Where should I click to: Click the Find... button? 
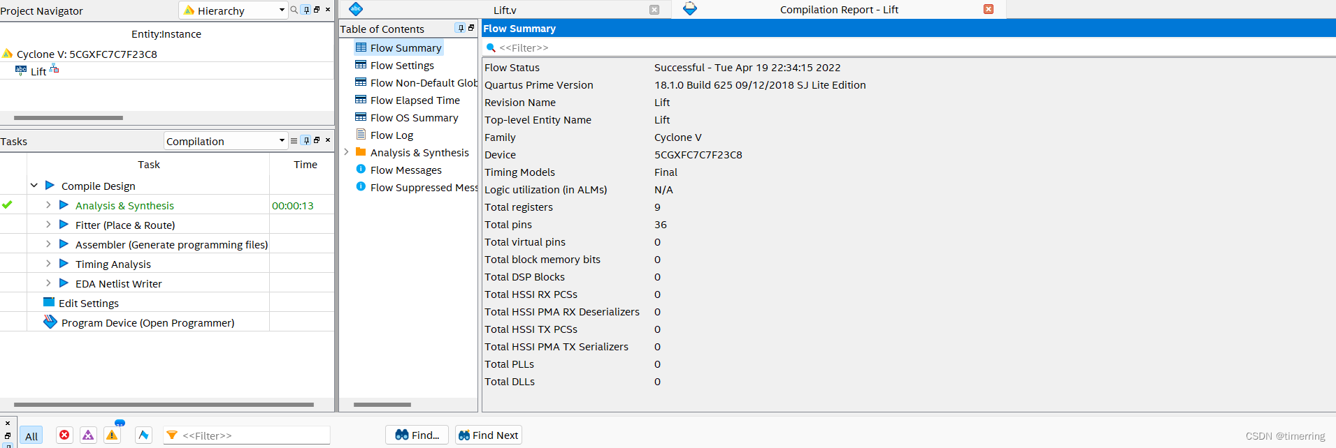point(417,435)
